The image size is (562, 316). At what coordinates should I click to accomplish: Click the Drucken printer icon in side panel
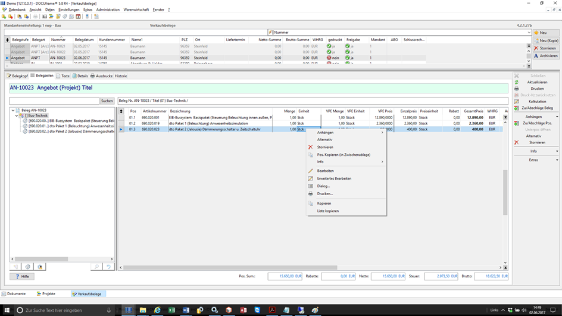click(517, 89)
